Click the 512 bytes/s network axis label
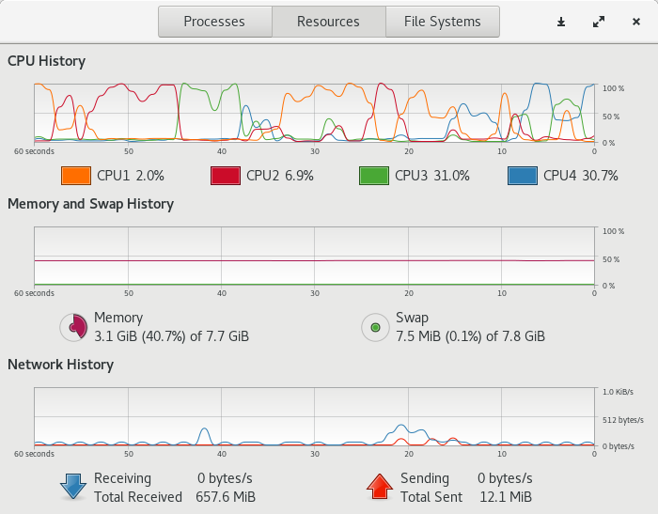 pos(622,420)
